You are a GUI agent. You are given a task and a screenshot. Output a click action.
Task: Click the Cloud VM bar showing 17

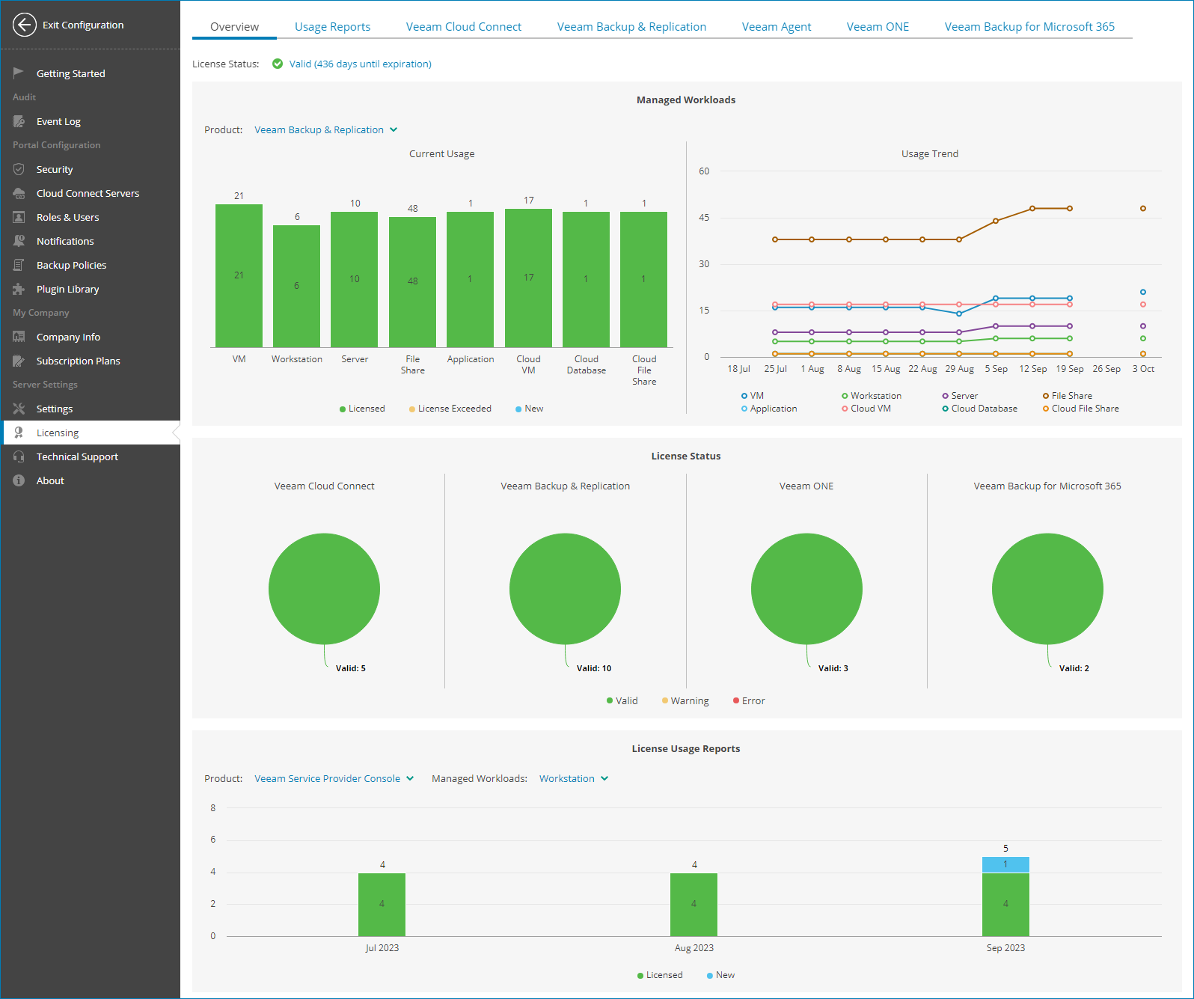point(528,278)
